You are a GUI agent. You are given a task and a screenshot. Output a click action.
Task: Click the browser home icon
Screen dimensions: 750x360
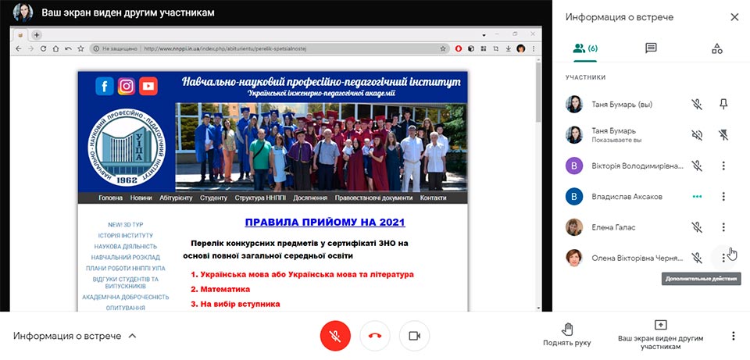click(x=55, y=48)
